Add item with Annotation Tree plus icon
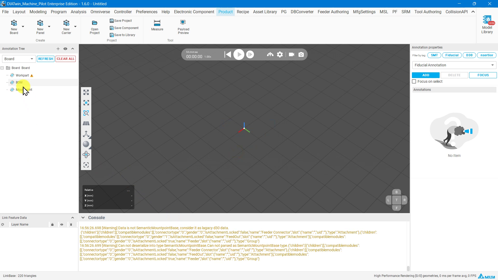Image resolution: width=498 pixels, height=280 pixels. coord(58,49)
